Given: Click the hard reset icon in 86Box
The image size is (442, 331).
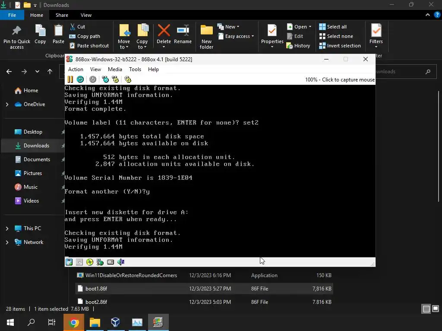Looking at the screenshot, I should pos(80,79).
